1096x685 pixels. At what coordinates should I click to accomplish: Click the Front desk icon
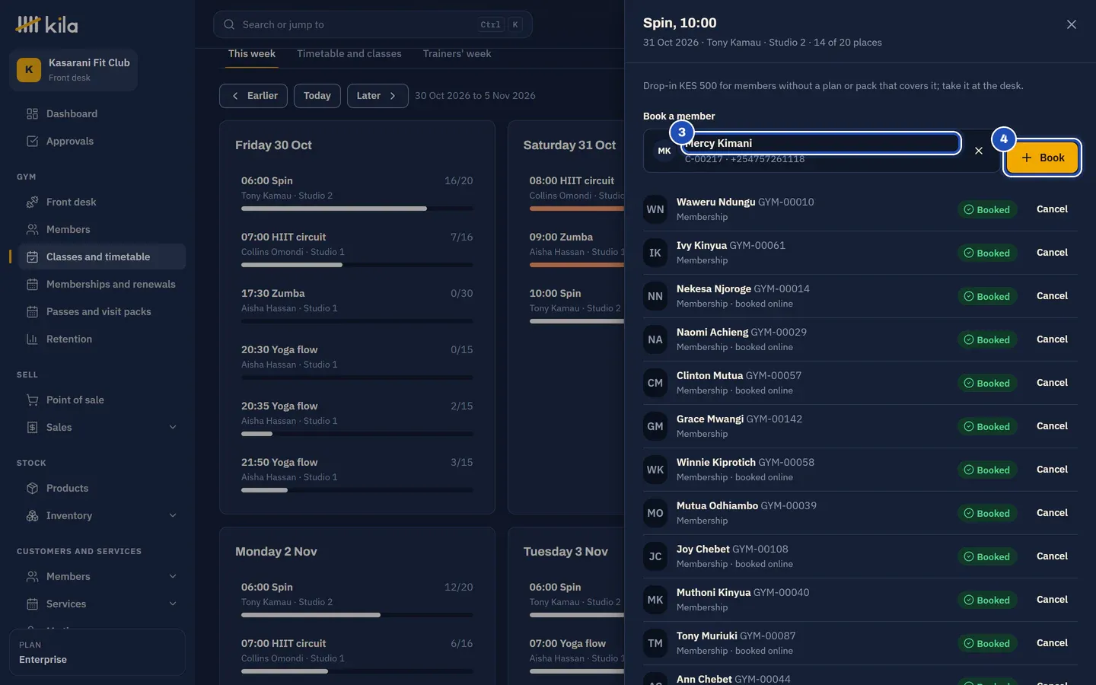tap(32, 202)
